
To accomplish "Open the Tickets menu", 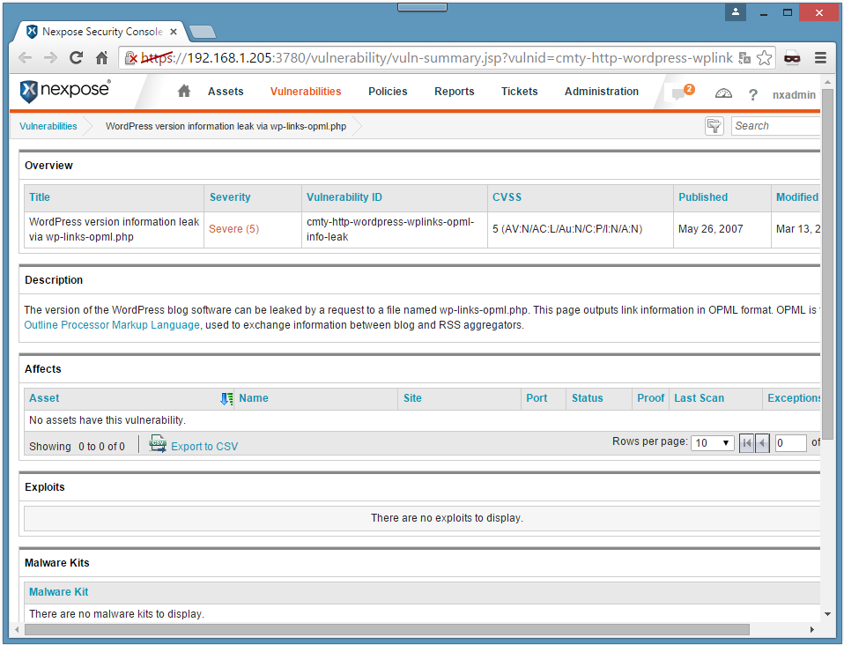I will tap(520, 92).
